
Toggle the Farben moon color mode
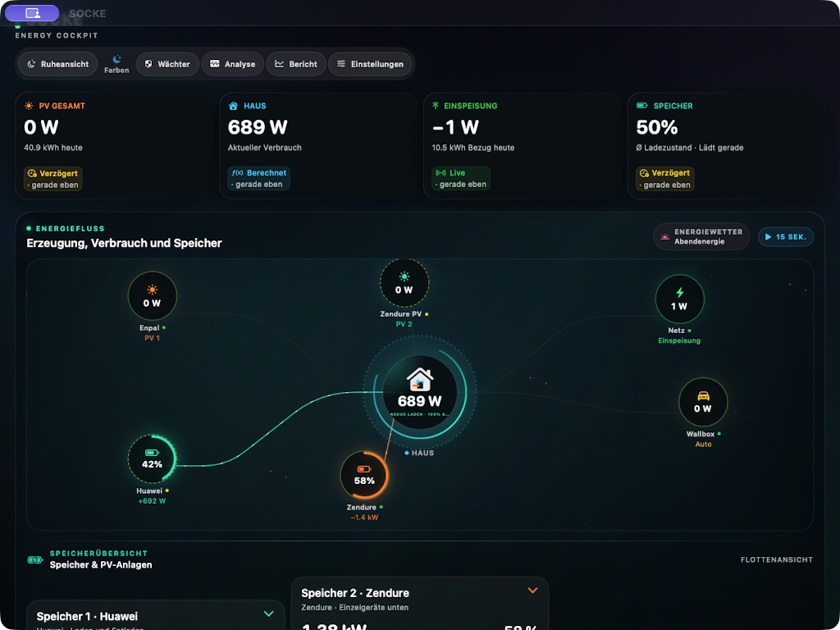click(116, 64)
